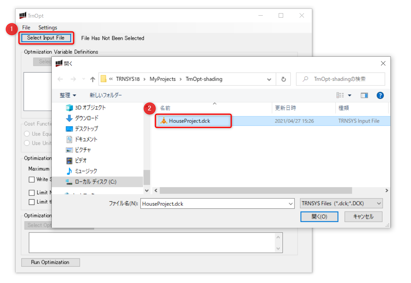
Task: Select the HouseProject.dck file
Action: point(189,121)
